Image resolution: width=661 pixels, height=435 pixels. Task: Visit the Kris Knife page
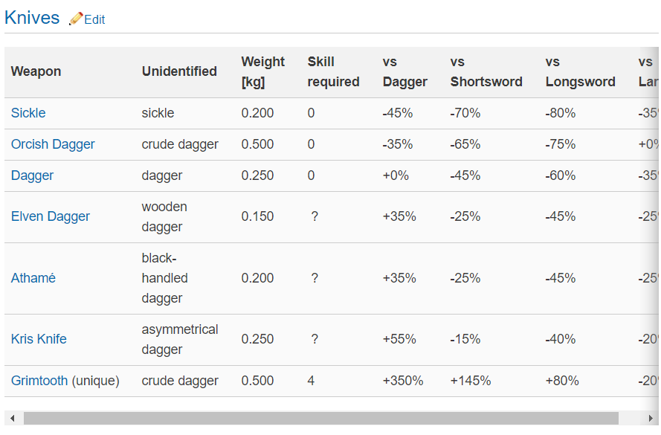coord(39,339)
